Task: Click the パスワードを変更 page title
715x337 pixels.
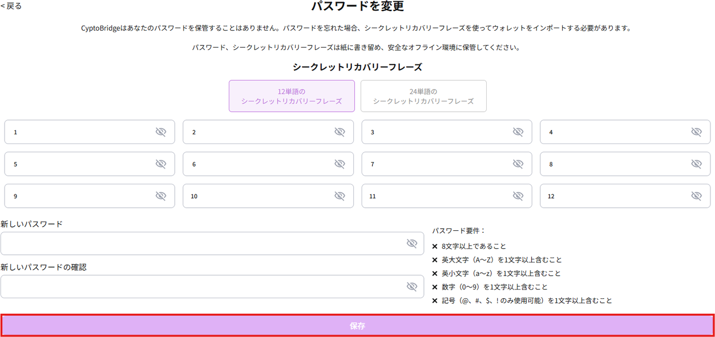Action: 357,6
